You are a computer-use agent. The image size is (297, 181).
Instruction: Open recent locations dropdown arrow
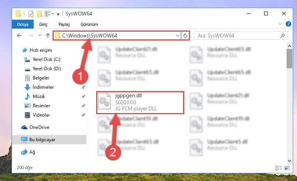click(x=40, y=36)
